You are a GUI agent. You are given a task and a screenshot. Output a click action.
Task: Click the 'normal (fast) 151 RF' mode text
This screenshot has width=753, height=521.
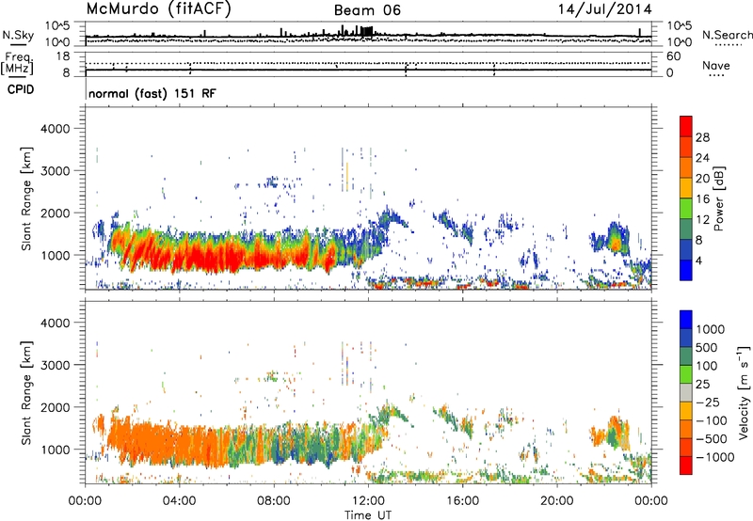click(152, 93)
